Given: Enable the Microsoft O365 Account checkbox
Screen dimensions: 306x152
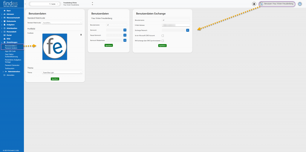Looking at the screenshot, I should (163, 36).
